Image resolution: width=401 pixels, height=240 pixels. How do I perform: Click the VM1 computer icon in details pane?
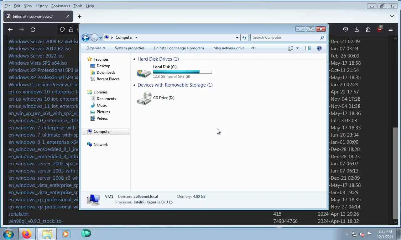(93, 200)
